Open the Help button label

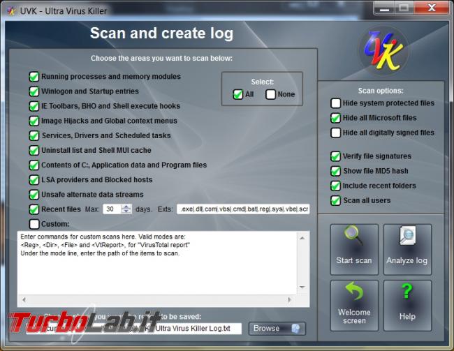click(x=407, y=317)
